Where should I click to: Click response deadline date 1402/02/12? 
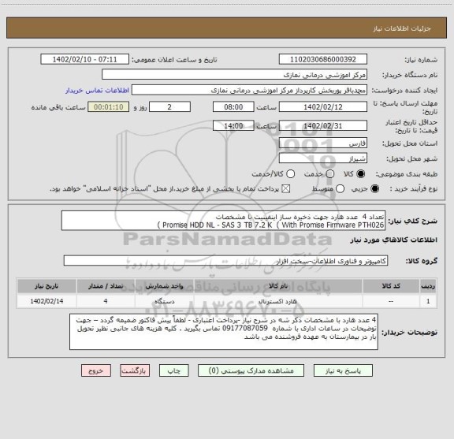tap(323, 107)
